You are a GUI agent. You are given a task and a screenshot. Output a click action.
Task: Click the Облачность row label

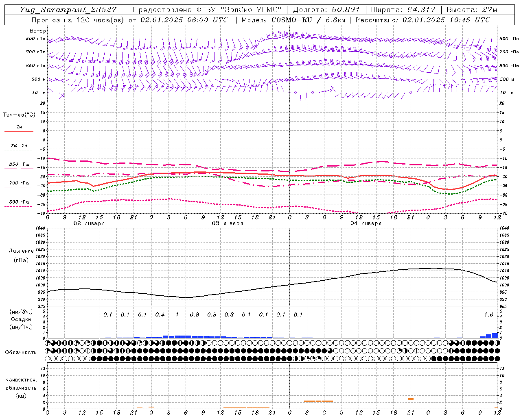pyautogui.click(x=21, y=353)
